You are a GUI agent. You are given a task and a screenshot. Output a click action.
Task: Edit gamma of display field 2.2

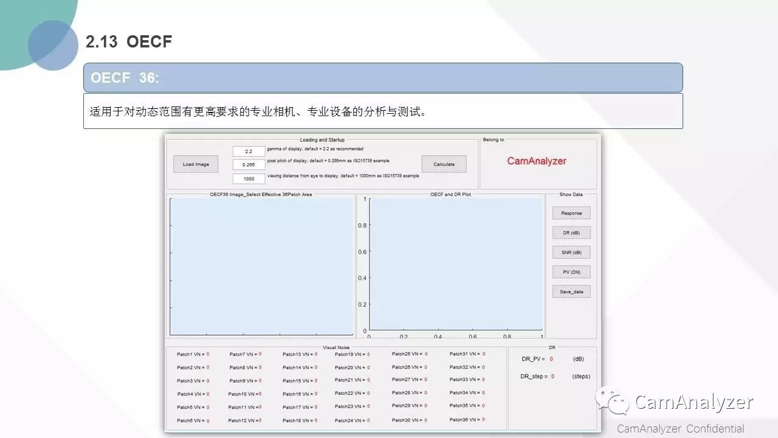[249, 151]
